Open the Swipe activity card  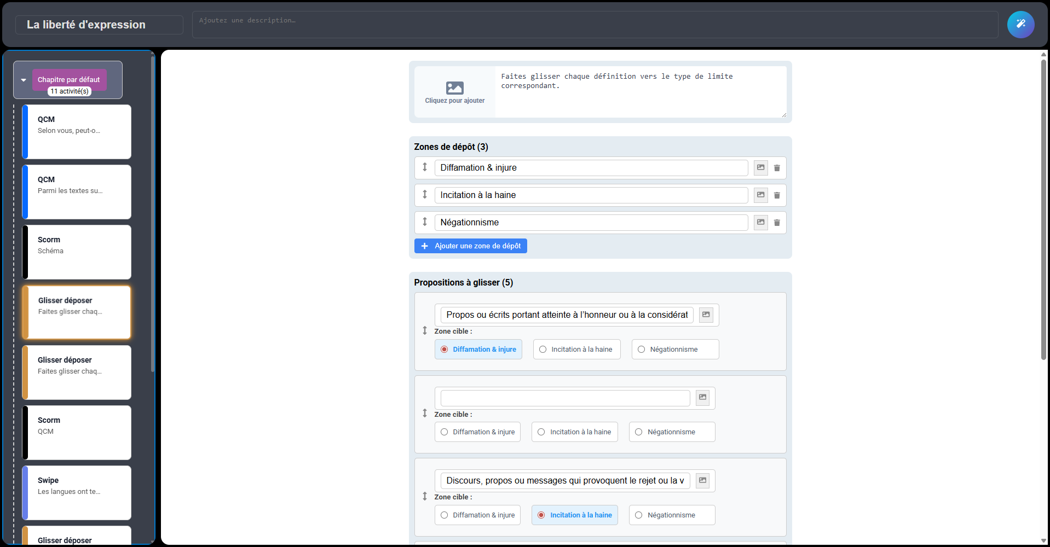point(77,492)
